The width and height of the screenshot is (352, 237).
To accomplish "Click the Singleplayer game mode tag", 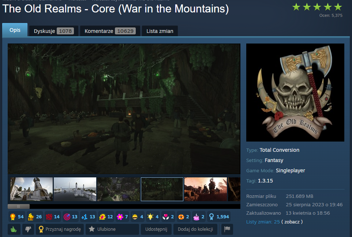I will [290, 170].
